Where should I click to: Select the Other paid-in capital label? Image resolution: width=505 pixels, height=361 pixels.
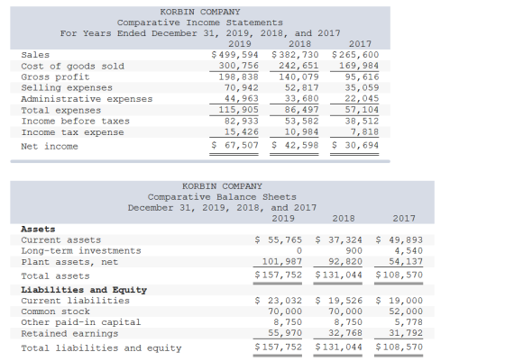(x=81, y=322)
